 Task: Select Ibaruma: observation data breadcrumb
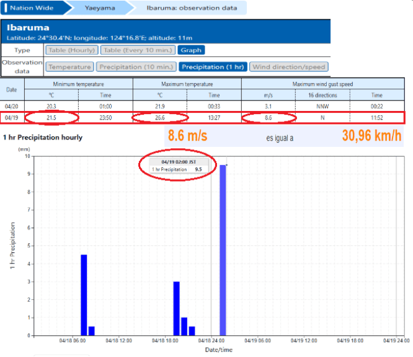click(x=190, y=8)
